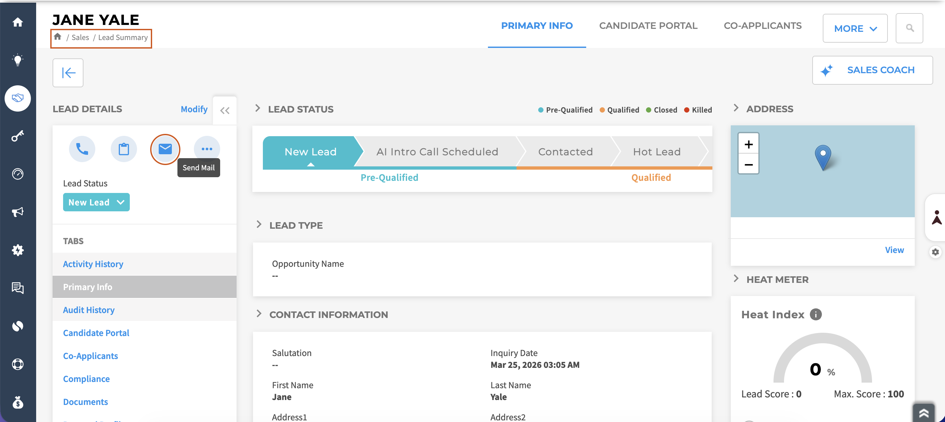Collapse the Lead Details panel with double chevron

click(225, 110)
